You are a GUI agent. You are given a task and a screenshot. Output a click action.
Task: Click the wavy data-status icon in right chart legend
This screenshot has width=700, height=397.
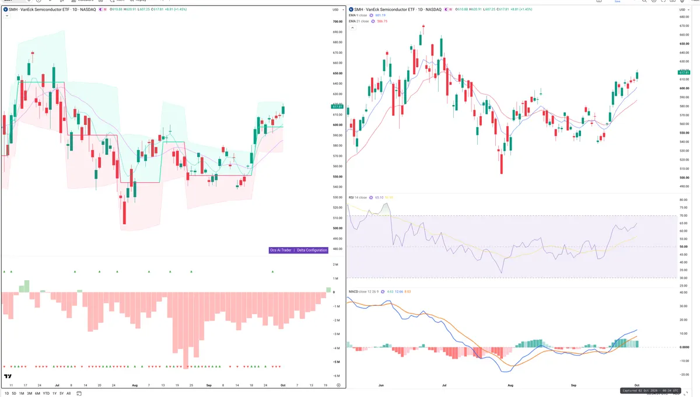[x=451, y=9]
